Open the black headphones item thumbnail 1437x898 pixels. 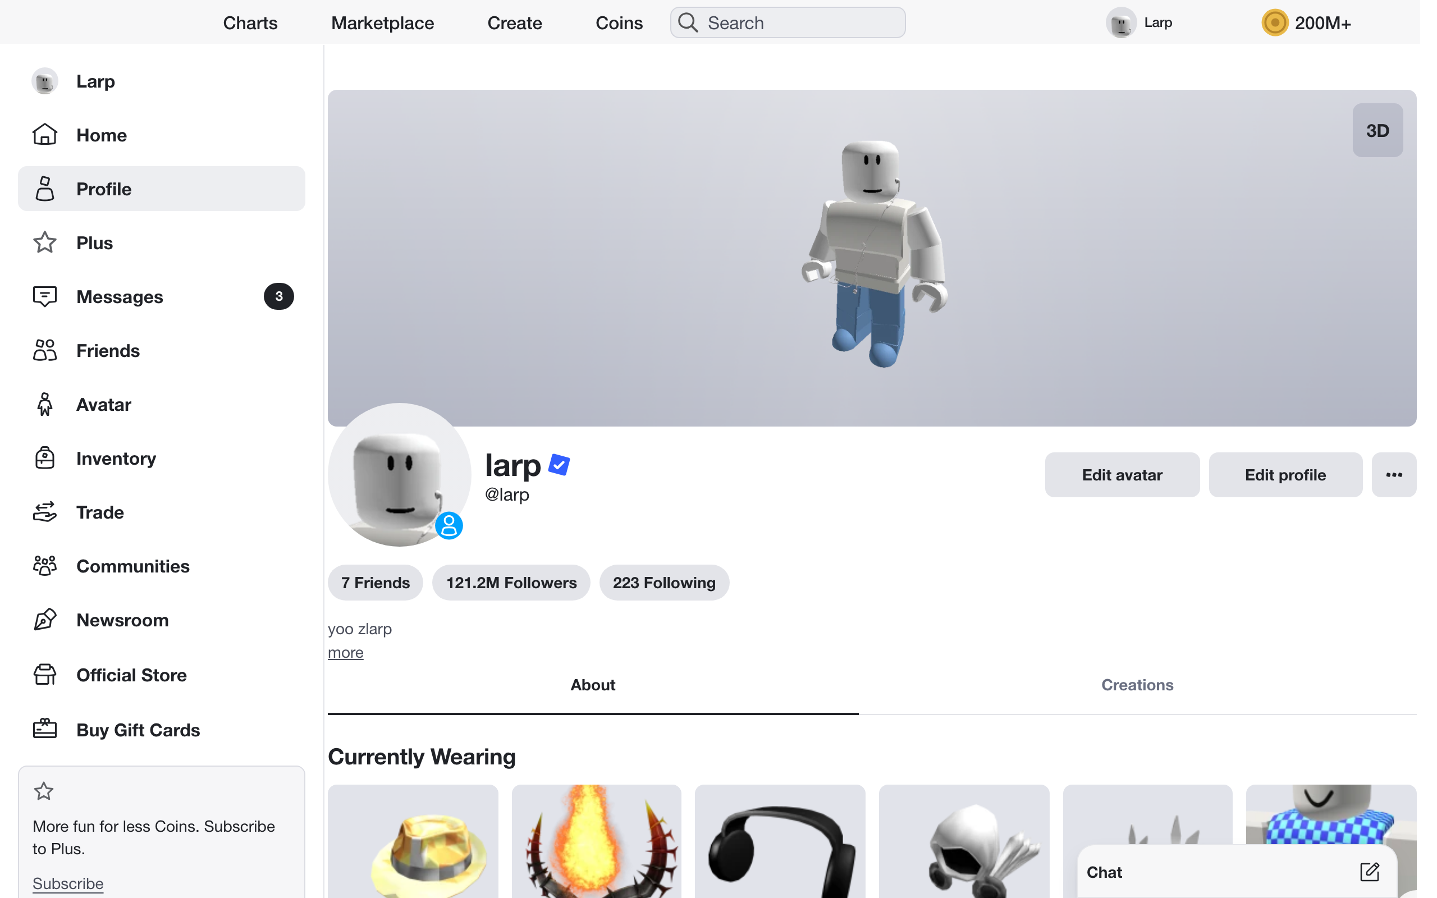780,841
